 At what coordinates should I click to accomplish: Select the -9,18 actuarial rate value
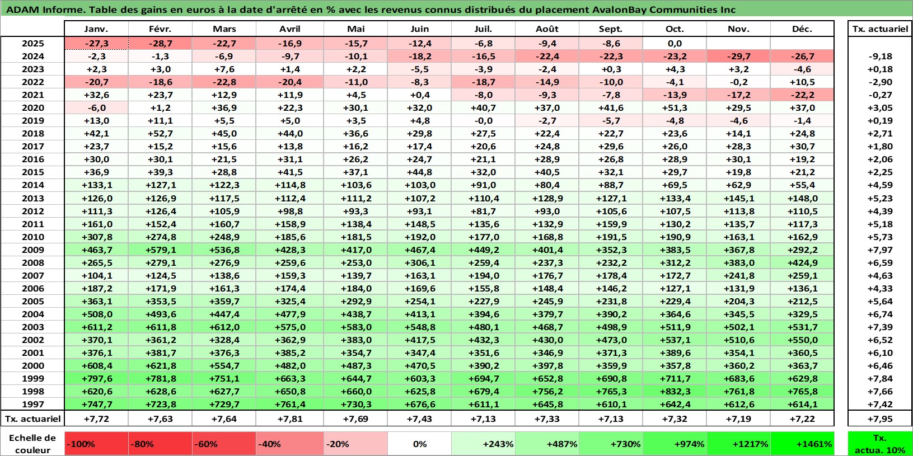tap(880, 57)
